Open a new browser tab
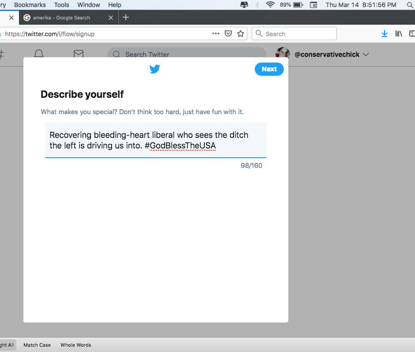415x352 pixels. (x=126, y=18)
